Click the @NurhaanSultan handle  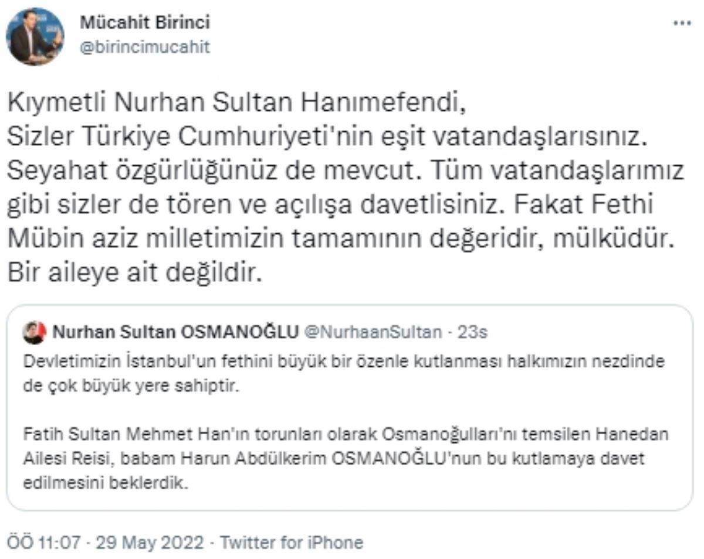(373, 332)
